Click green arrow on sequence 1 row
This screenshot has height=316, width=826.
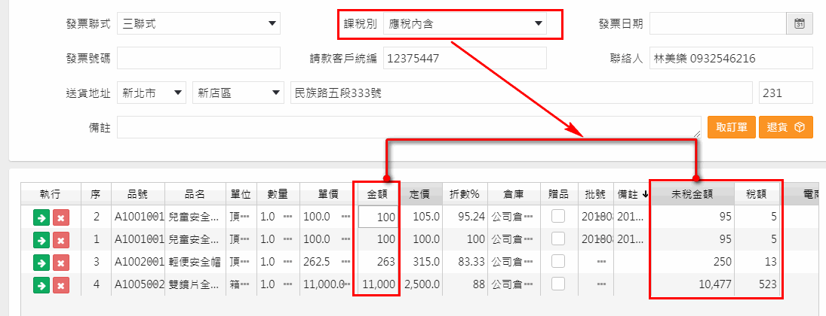41,240
